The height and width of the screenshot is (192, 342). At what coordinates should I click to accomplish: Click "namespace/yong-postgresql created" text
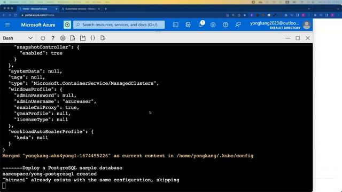[x=50, y=174]
